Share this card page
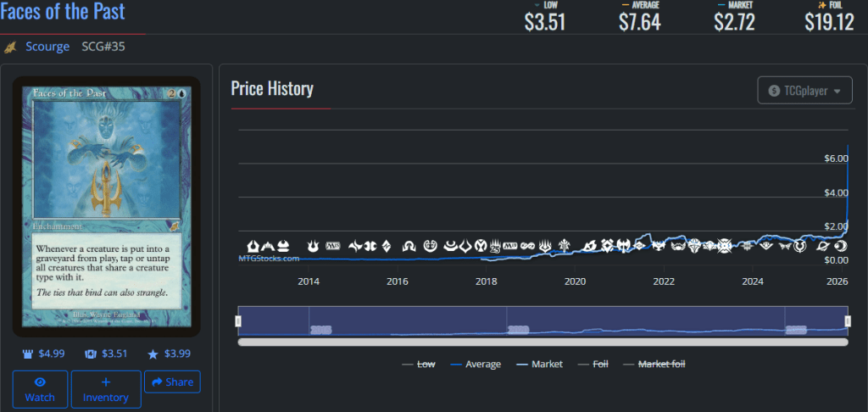Viewport: 868px width, 412px height. 172,382
